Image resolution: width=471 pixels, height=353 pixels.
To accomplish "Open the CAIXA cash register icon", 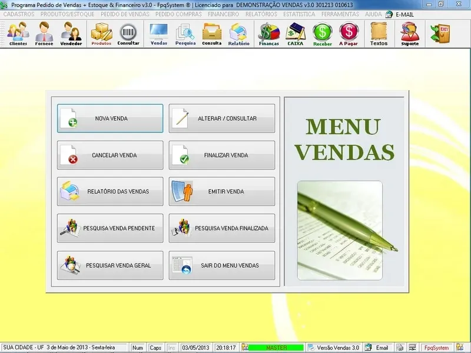I will point(295,34).
